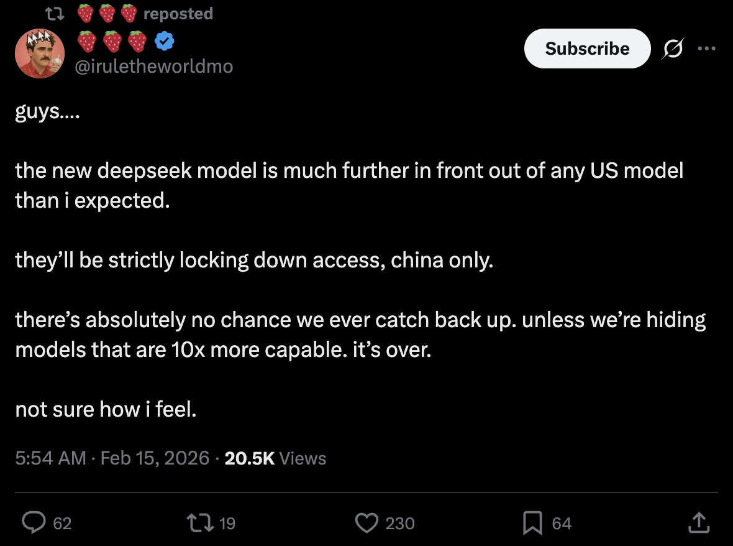Image resolution: width=733 pixels, height=546 pixels.
Task: Repost this post using the arrows icon
Action: click(200, 523)
